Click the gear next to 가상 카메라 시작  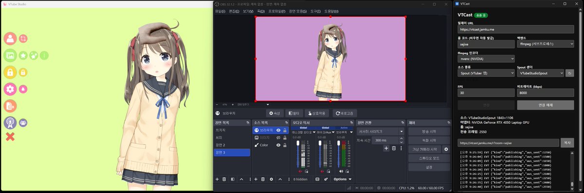click(x=446, y=149)
